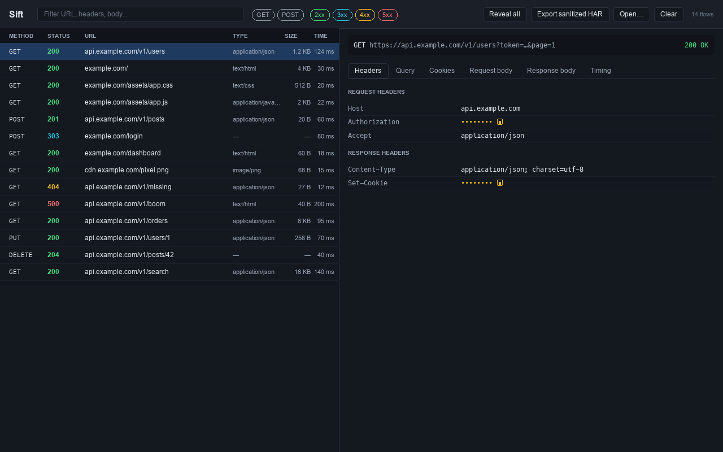This screenshot has height=452, width=723.
Task: Select the POST api.example.com/v1/posts row
Action: tap(169, 119)
